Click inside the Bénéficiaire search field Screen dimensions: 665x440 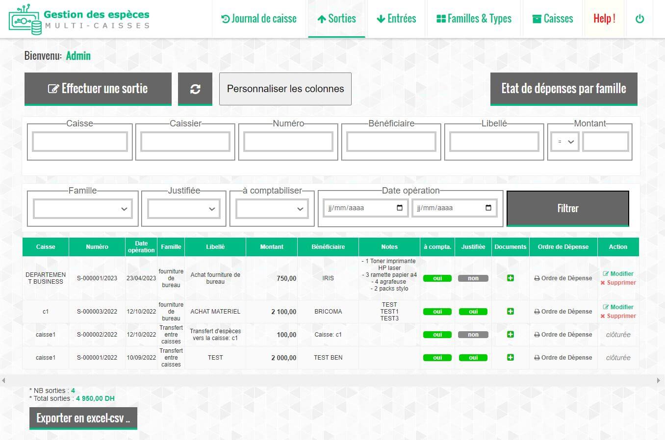coord(391,141)
